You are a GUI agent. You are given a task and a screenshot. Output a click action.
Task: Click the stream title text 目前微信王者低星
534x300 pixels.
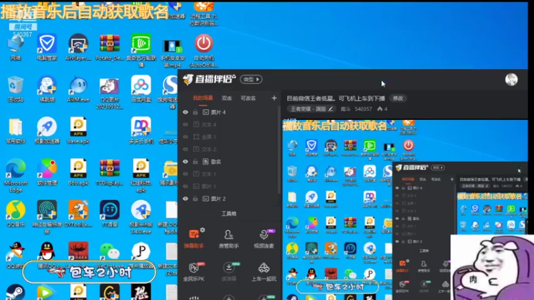click(x=336, y=98)
